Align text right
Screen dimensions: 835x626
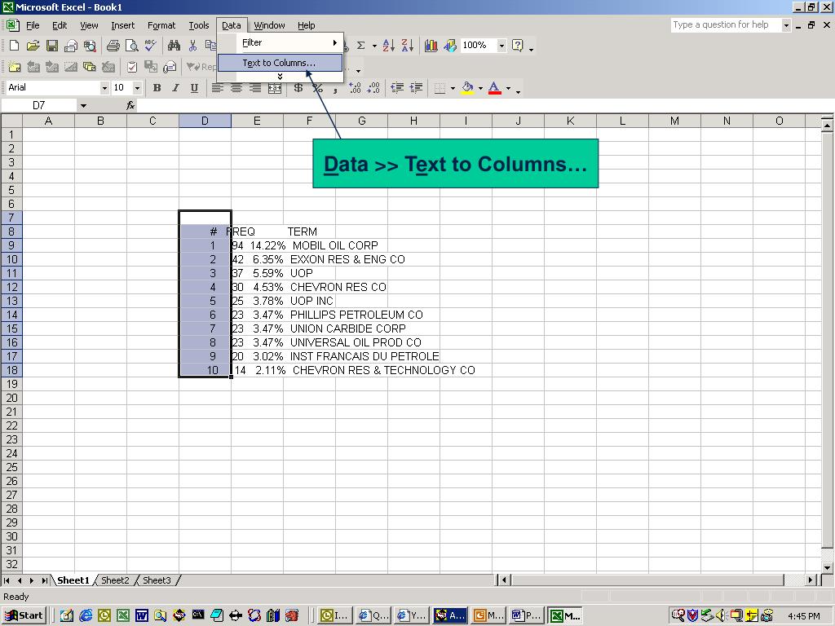255,88
